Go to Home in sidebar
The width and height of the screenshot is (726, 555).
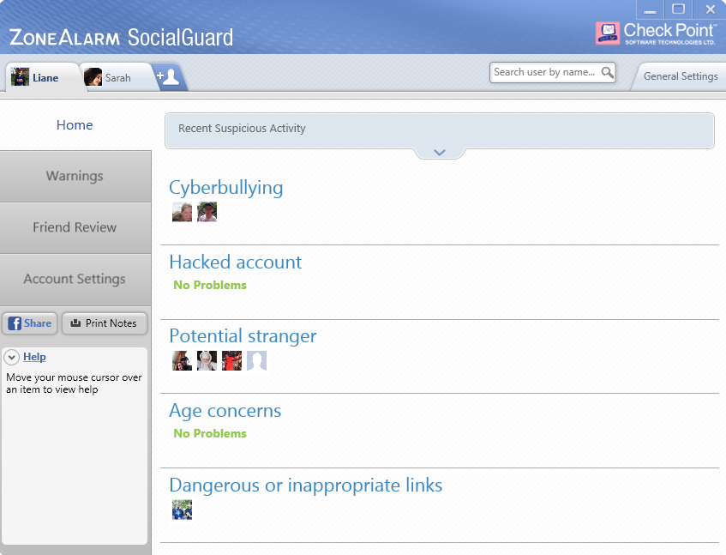[x=75, y=125]
